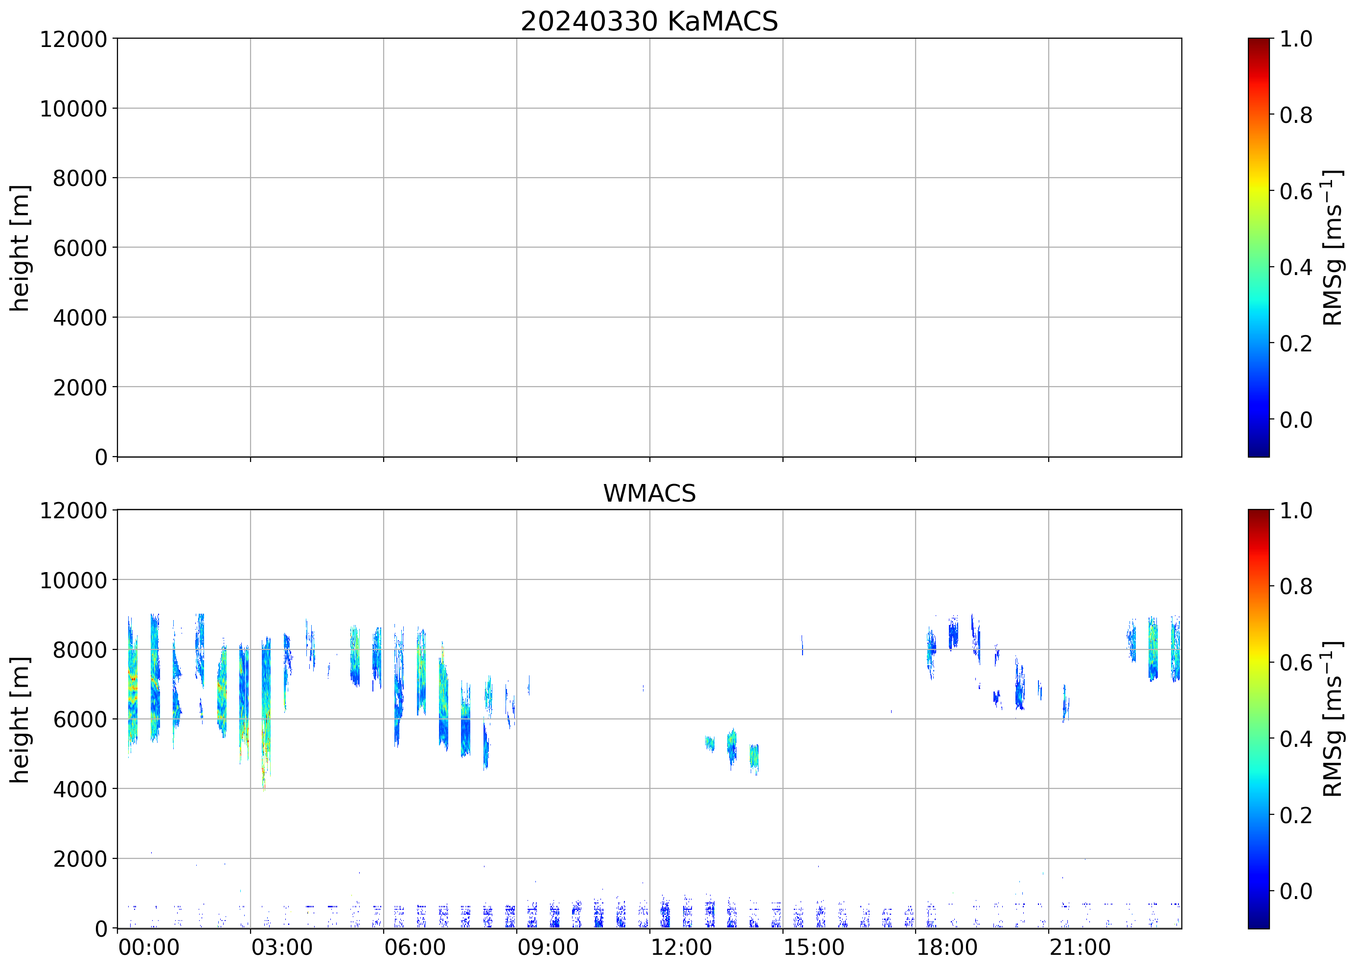This screenshot has width=1358, height=969.
Task: Click the top colorbar's RMSg [ms⁻¹] label
Action: 1333,248
